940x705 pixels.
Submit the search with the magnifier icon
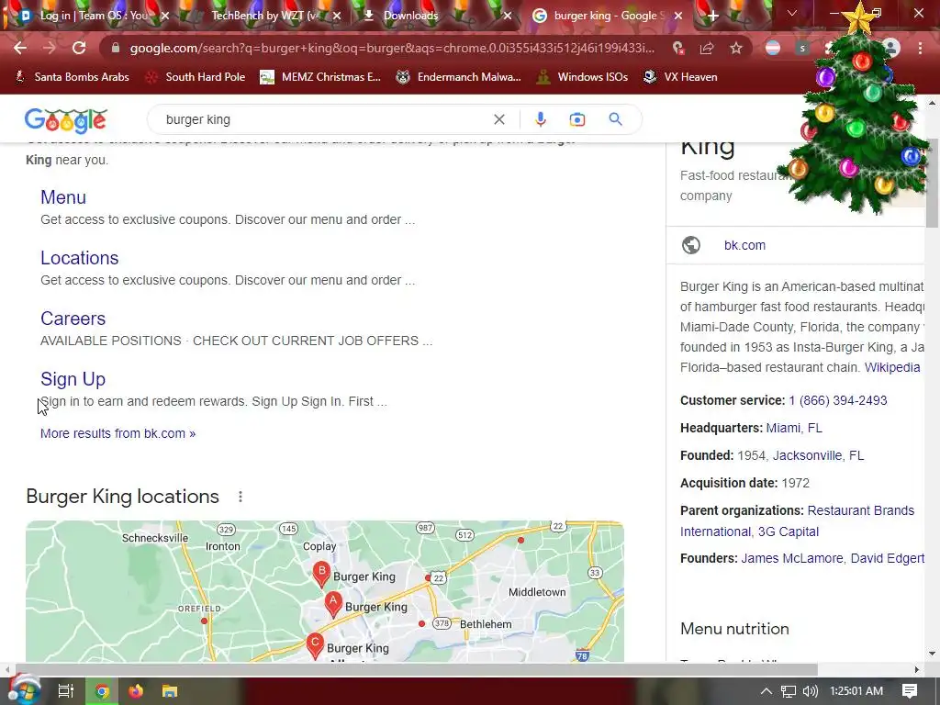pyautogui.click(x=615, y=119)
